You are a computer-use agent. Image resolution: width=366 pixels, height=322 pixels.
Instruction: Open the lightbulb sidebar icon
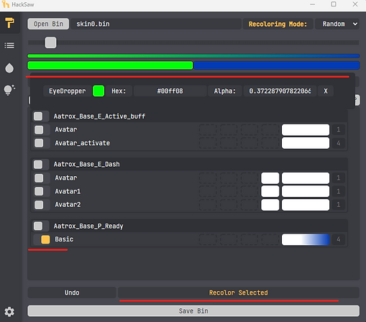pyautogui.click(x=9, y=90)
